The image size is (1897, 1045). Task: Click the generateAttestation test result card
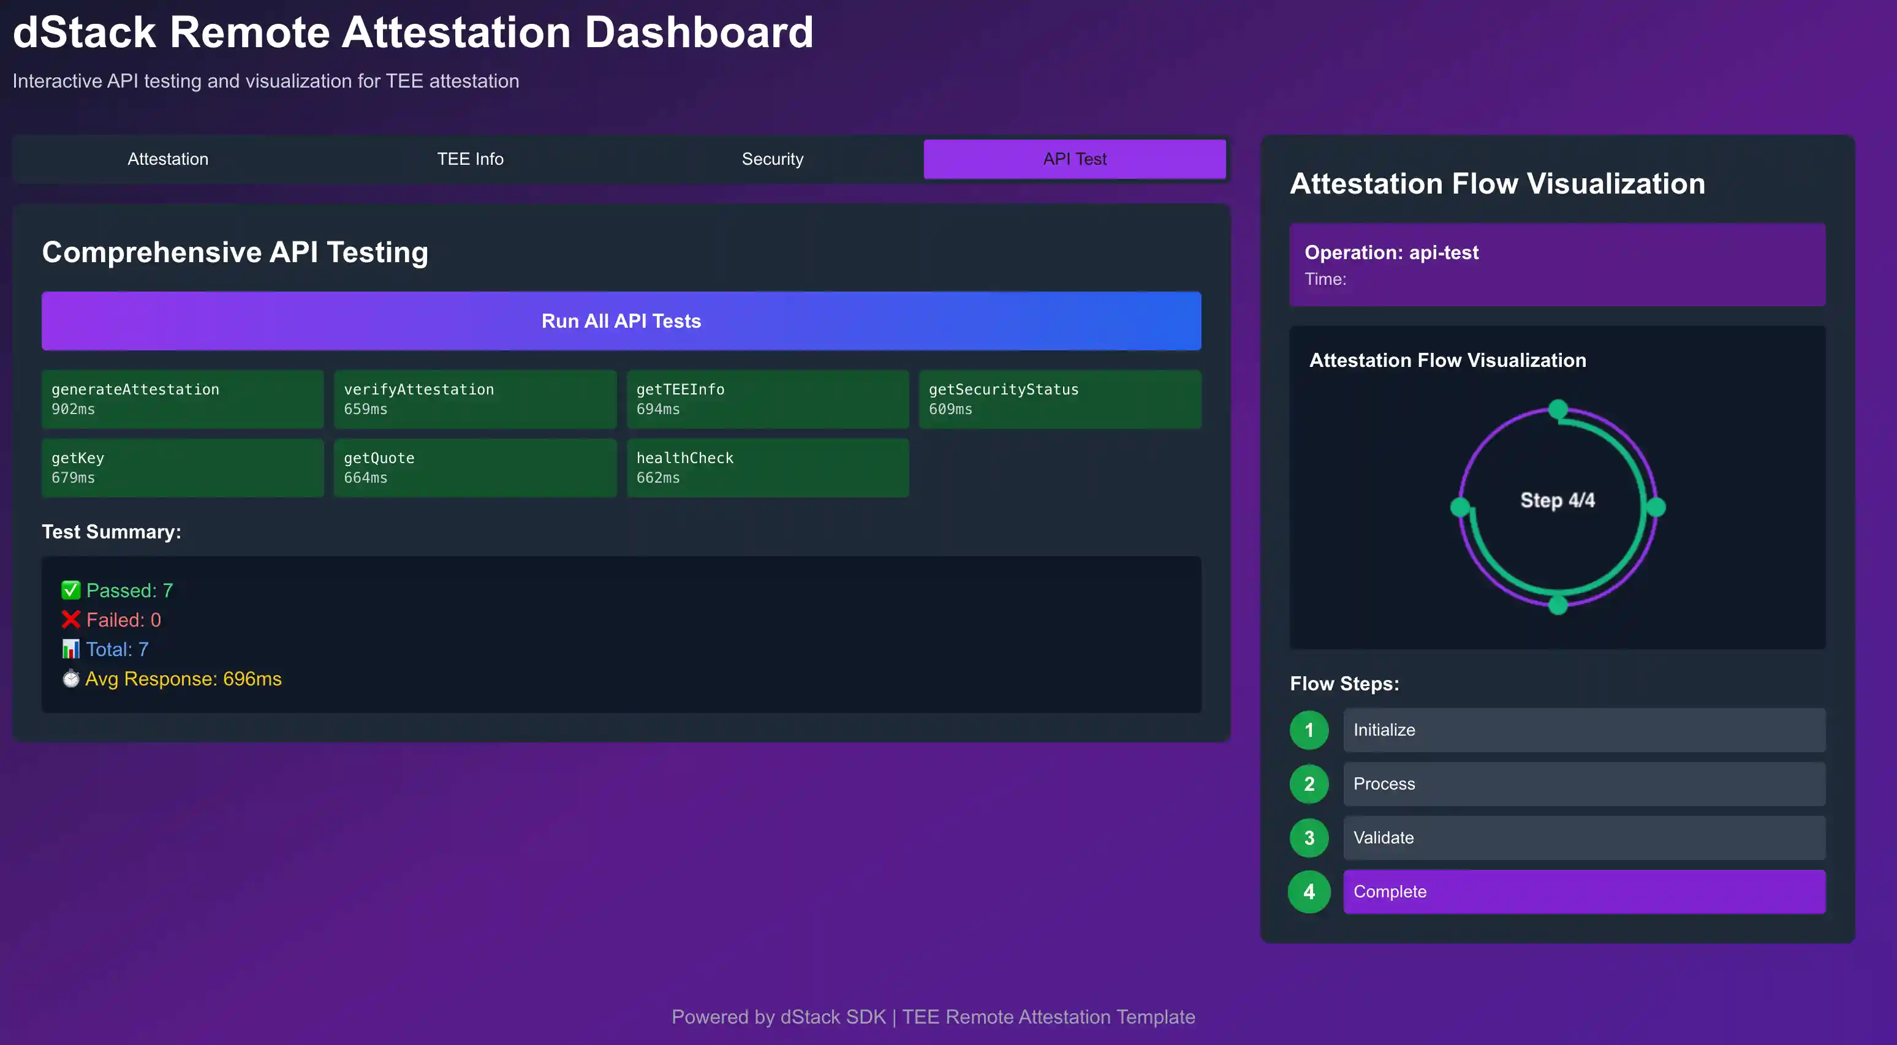point(183,398)
